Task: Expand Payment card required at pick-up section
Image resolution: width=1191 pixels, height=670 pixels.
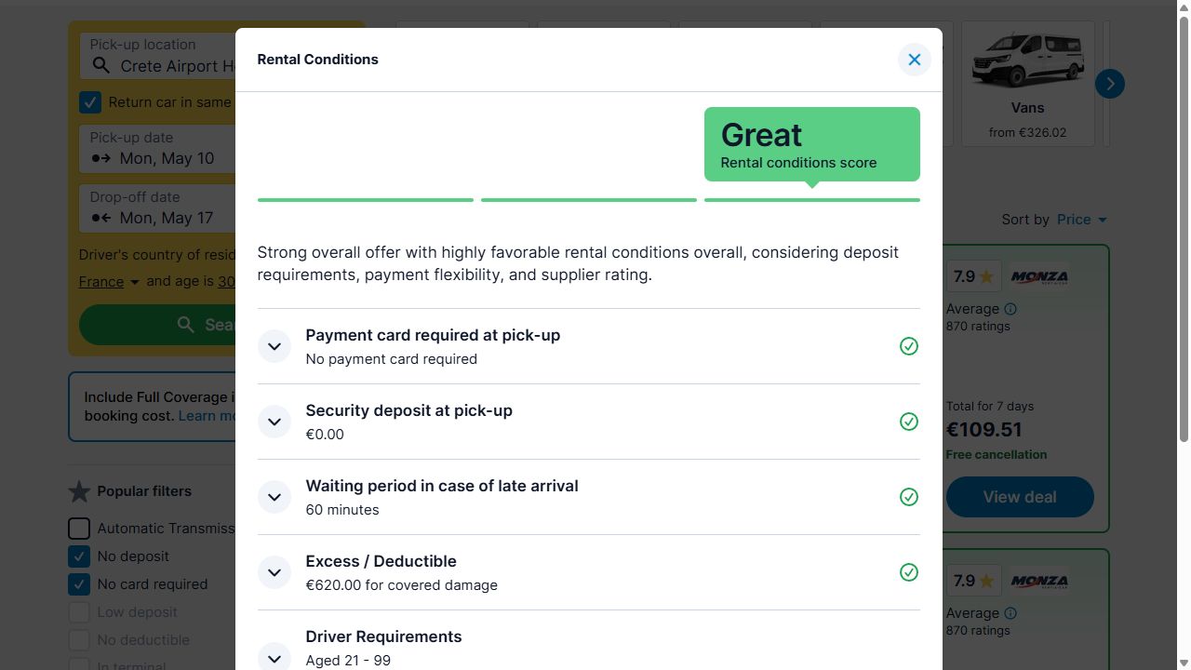Action: pos(274,346)
